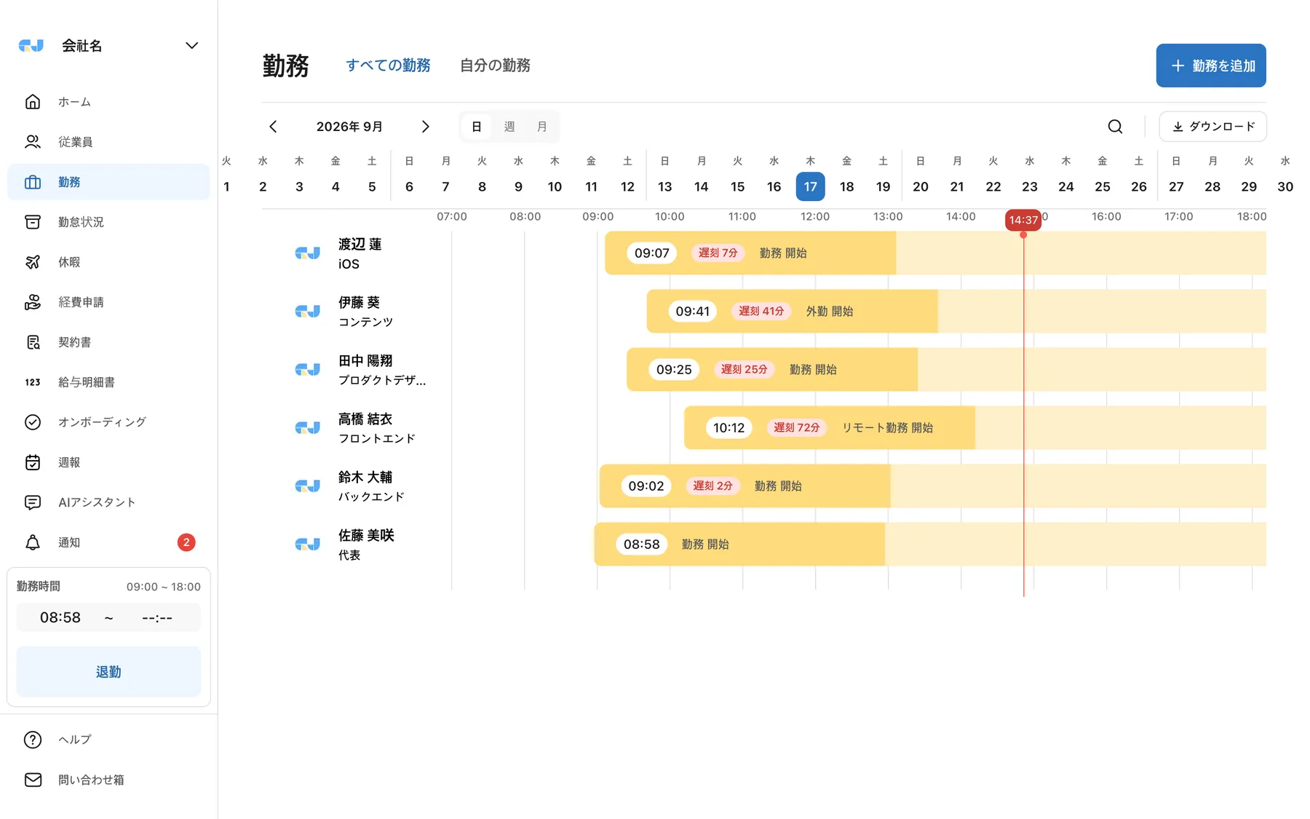Click the 通知 bell icon
The width and height of the screenshot is (1310, 819).
click(x=33, y=542)
